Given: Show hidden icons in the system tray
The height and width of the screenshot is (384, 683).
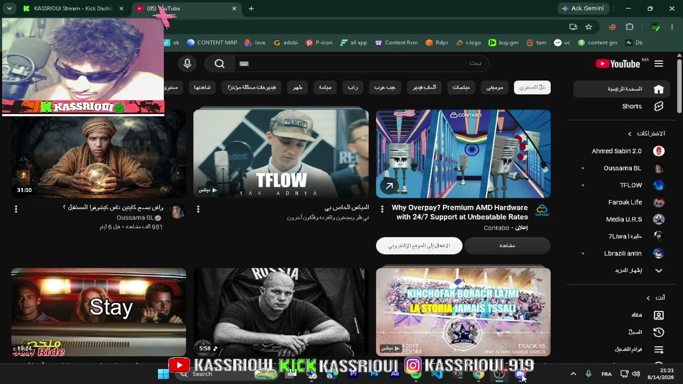Looking at the screenshot, I should pyautogui.click(x=573, y=374).
